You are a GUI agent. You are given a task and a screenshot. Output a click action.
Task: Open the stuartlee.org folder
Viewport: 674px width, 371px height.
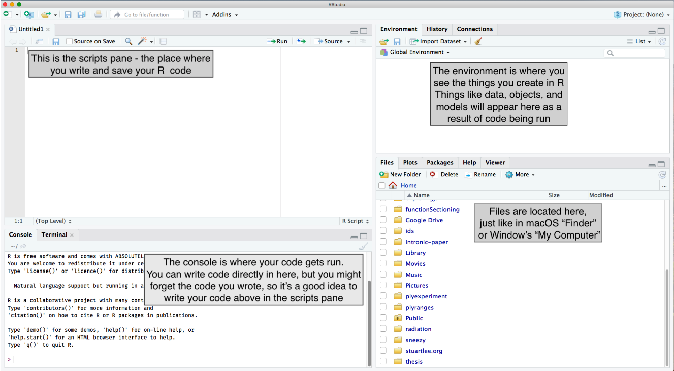point(424,351)
